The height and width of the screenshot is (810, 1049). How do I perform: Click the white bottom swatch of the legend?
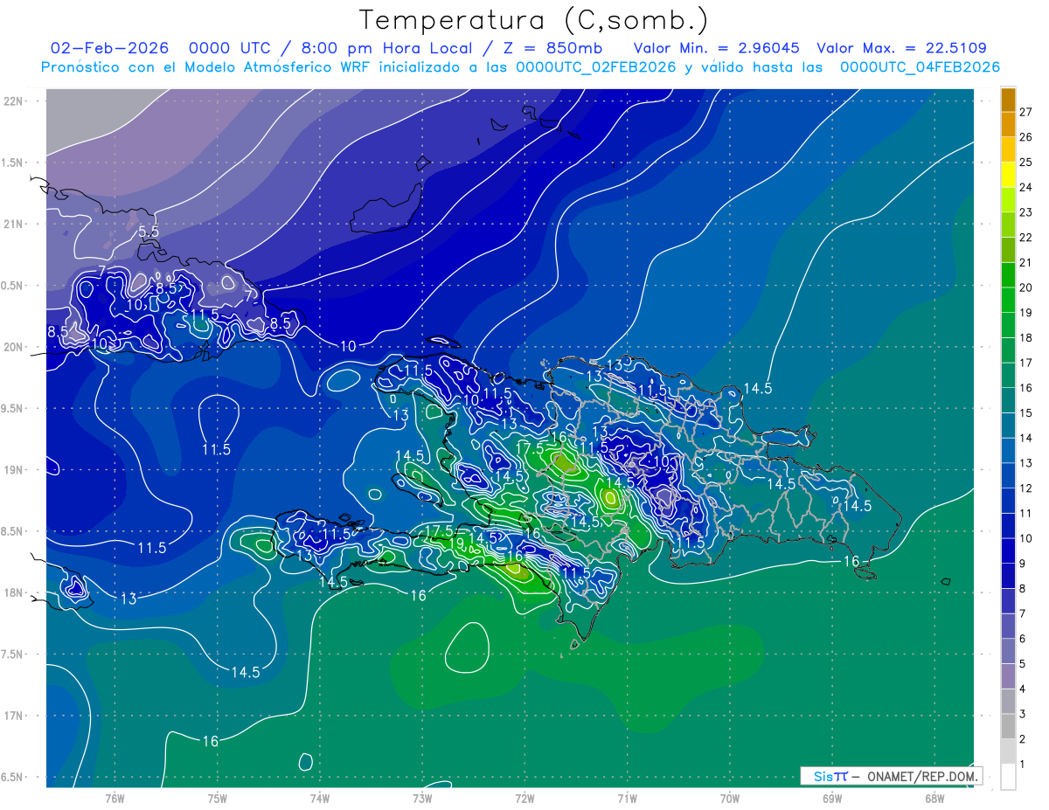click(1008, 777)
